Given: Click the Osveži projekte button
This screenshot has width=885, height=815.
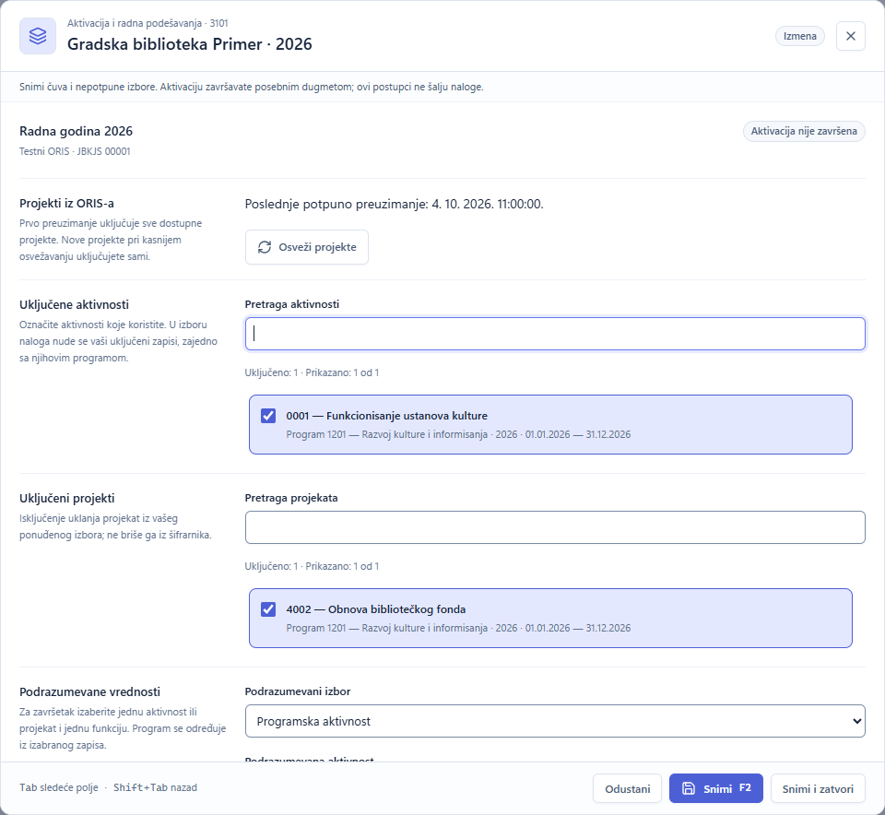Looking at the screenshot, I should pyautogui.click(x=307, y=247).
